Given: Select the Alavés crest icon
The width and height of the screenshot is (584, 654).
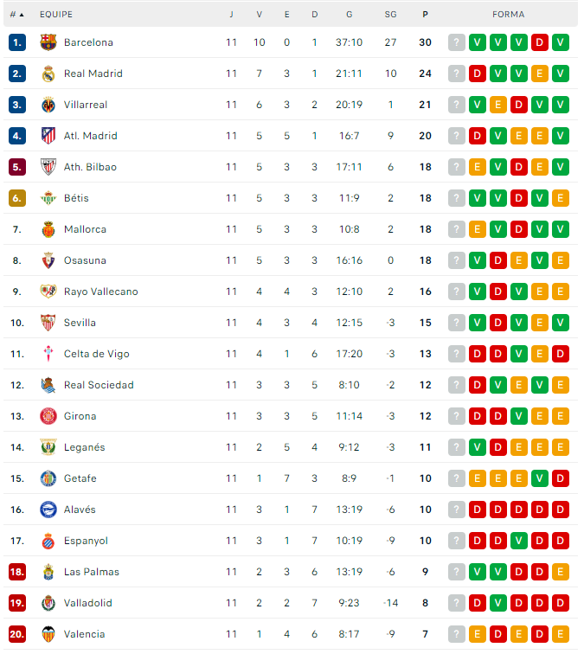Looking at the screenshot, I should (48, 510).
